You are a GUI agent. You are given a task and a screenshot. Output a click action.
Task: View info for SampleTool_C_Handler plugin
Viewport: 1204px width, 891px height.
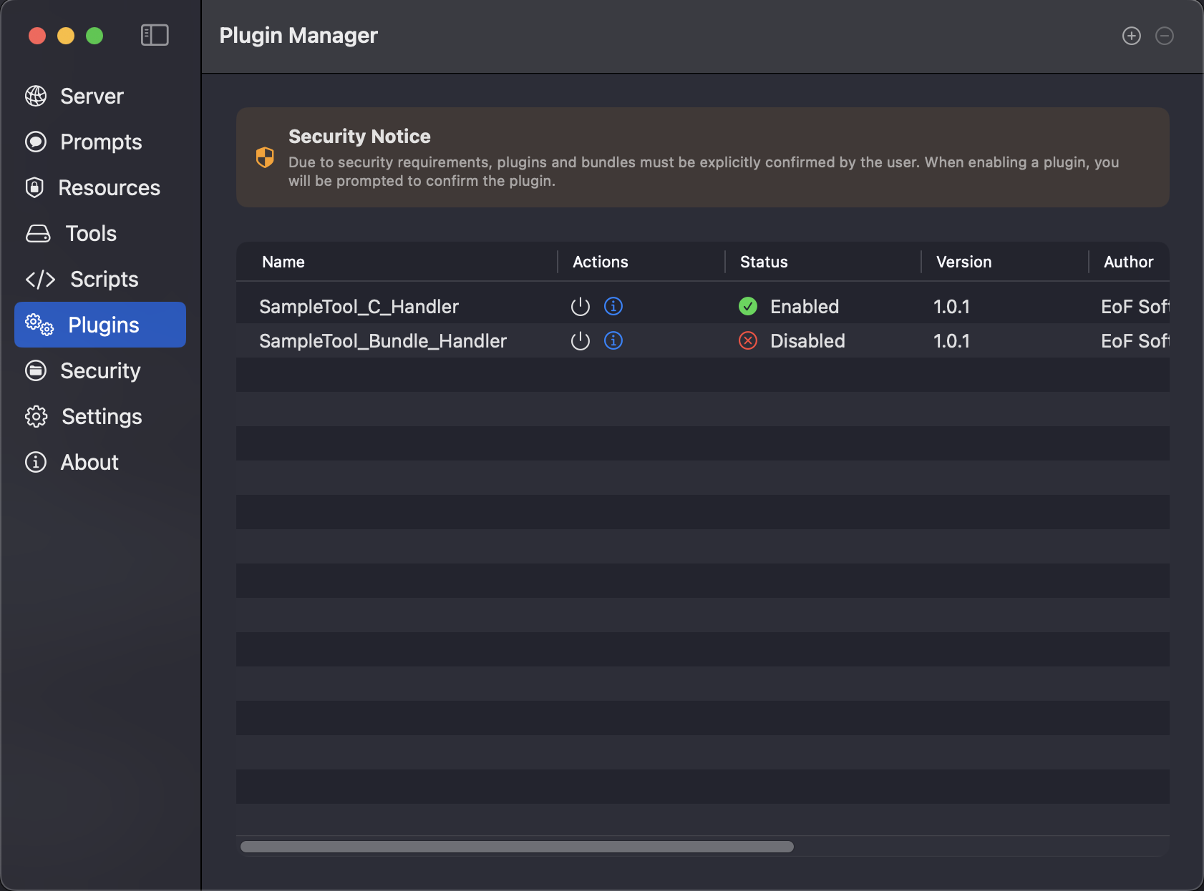(x=613, y=306)
